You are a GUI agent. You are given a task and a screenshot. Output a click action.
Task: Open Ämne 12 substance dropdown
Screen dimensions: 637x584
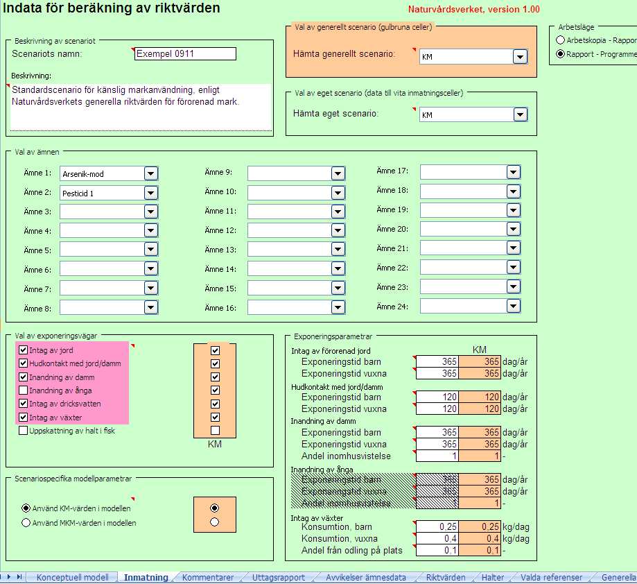tap(338, 230)
